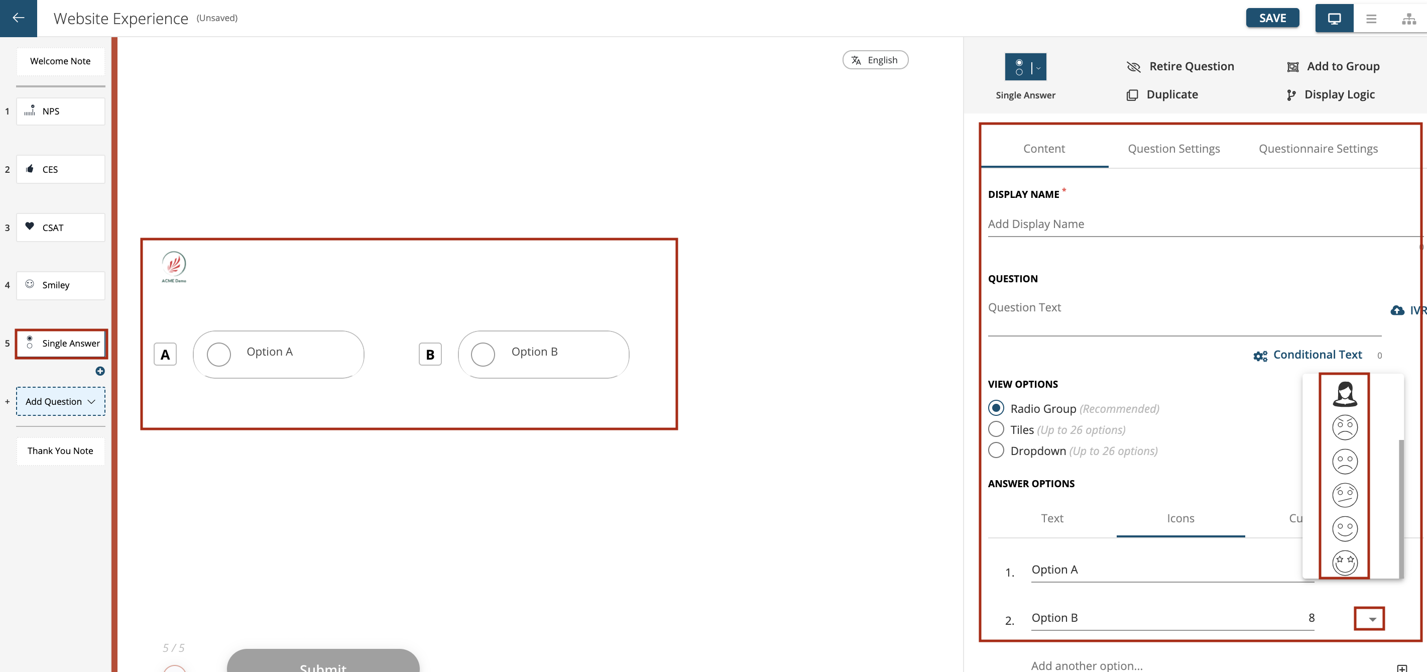
Task: Select the NPS question in sidebar
Action: coord(60,111)
